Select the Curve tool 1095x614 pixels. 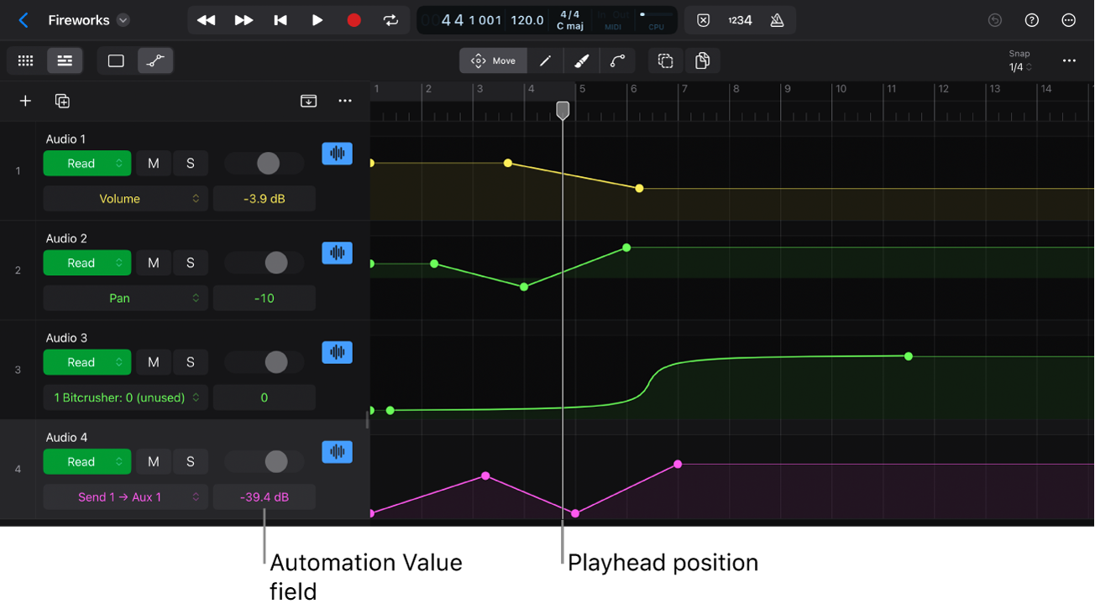click(618, 60)
